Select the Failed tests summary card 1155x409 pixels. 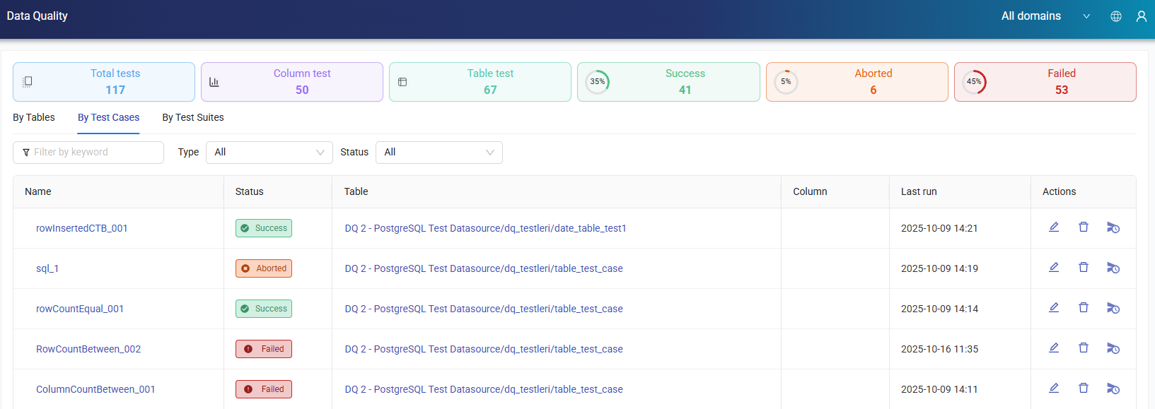click(1045, 82)
